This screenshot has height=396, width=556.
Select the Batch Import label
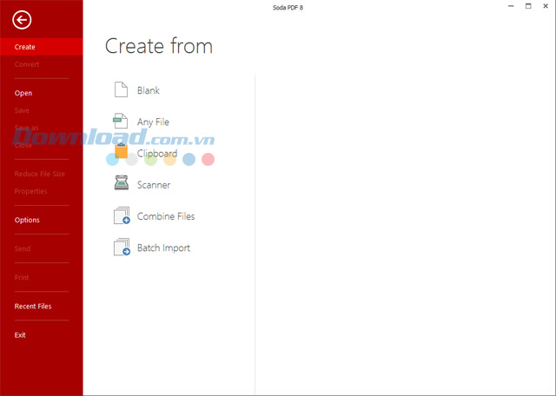(163, 247)
